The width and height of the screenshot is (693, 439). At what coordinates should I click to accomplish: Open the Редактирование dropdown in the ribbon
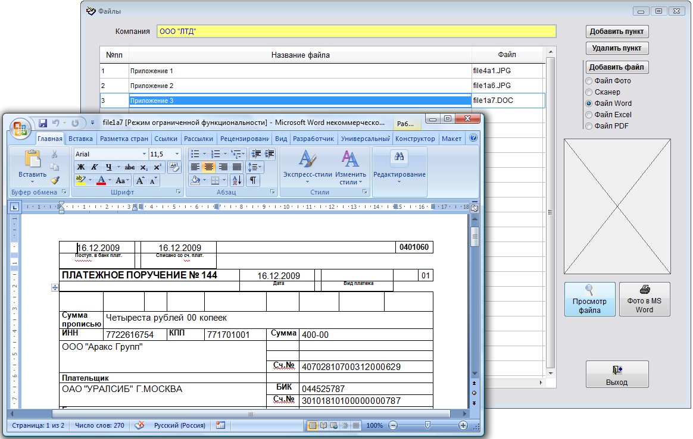coord(399,175)
